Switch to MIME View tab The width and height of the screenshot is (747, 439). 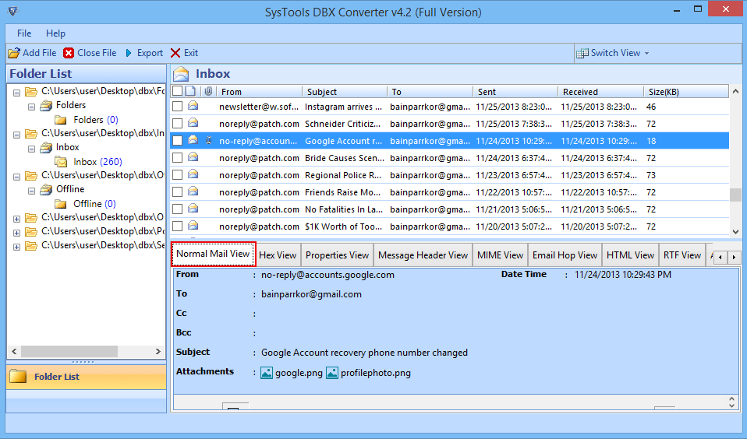(x=501, y=255)
